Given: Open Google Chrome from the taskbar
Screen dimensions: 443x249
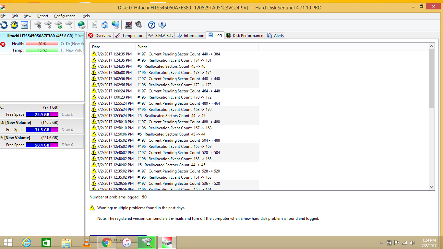Looking at the screenshot, I should (107, 242).
